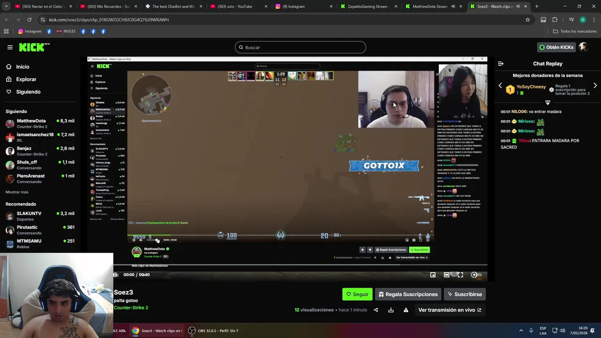Click the Suscribirse button

465,294
